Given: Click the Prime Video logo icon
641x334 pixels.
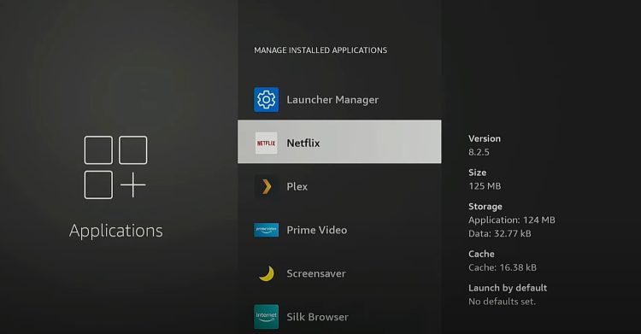Looking at the screenshot, I should 266,230.
